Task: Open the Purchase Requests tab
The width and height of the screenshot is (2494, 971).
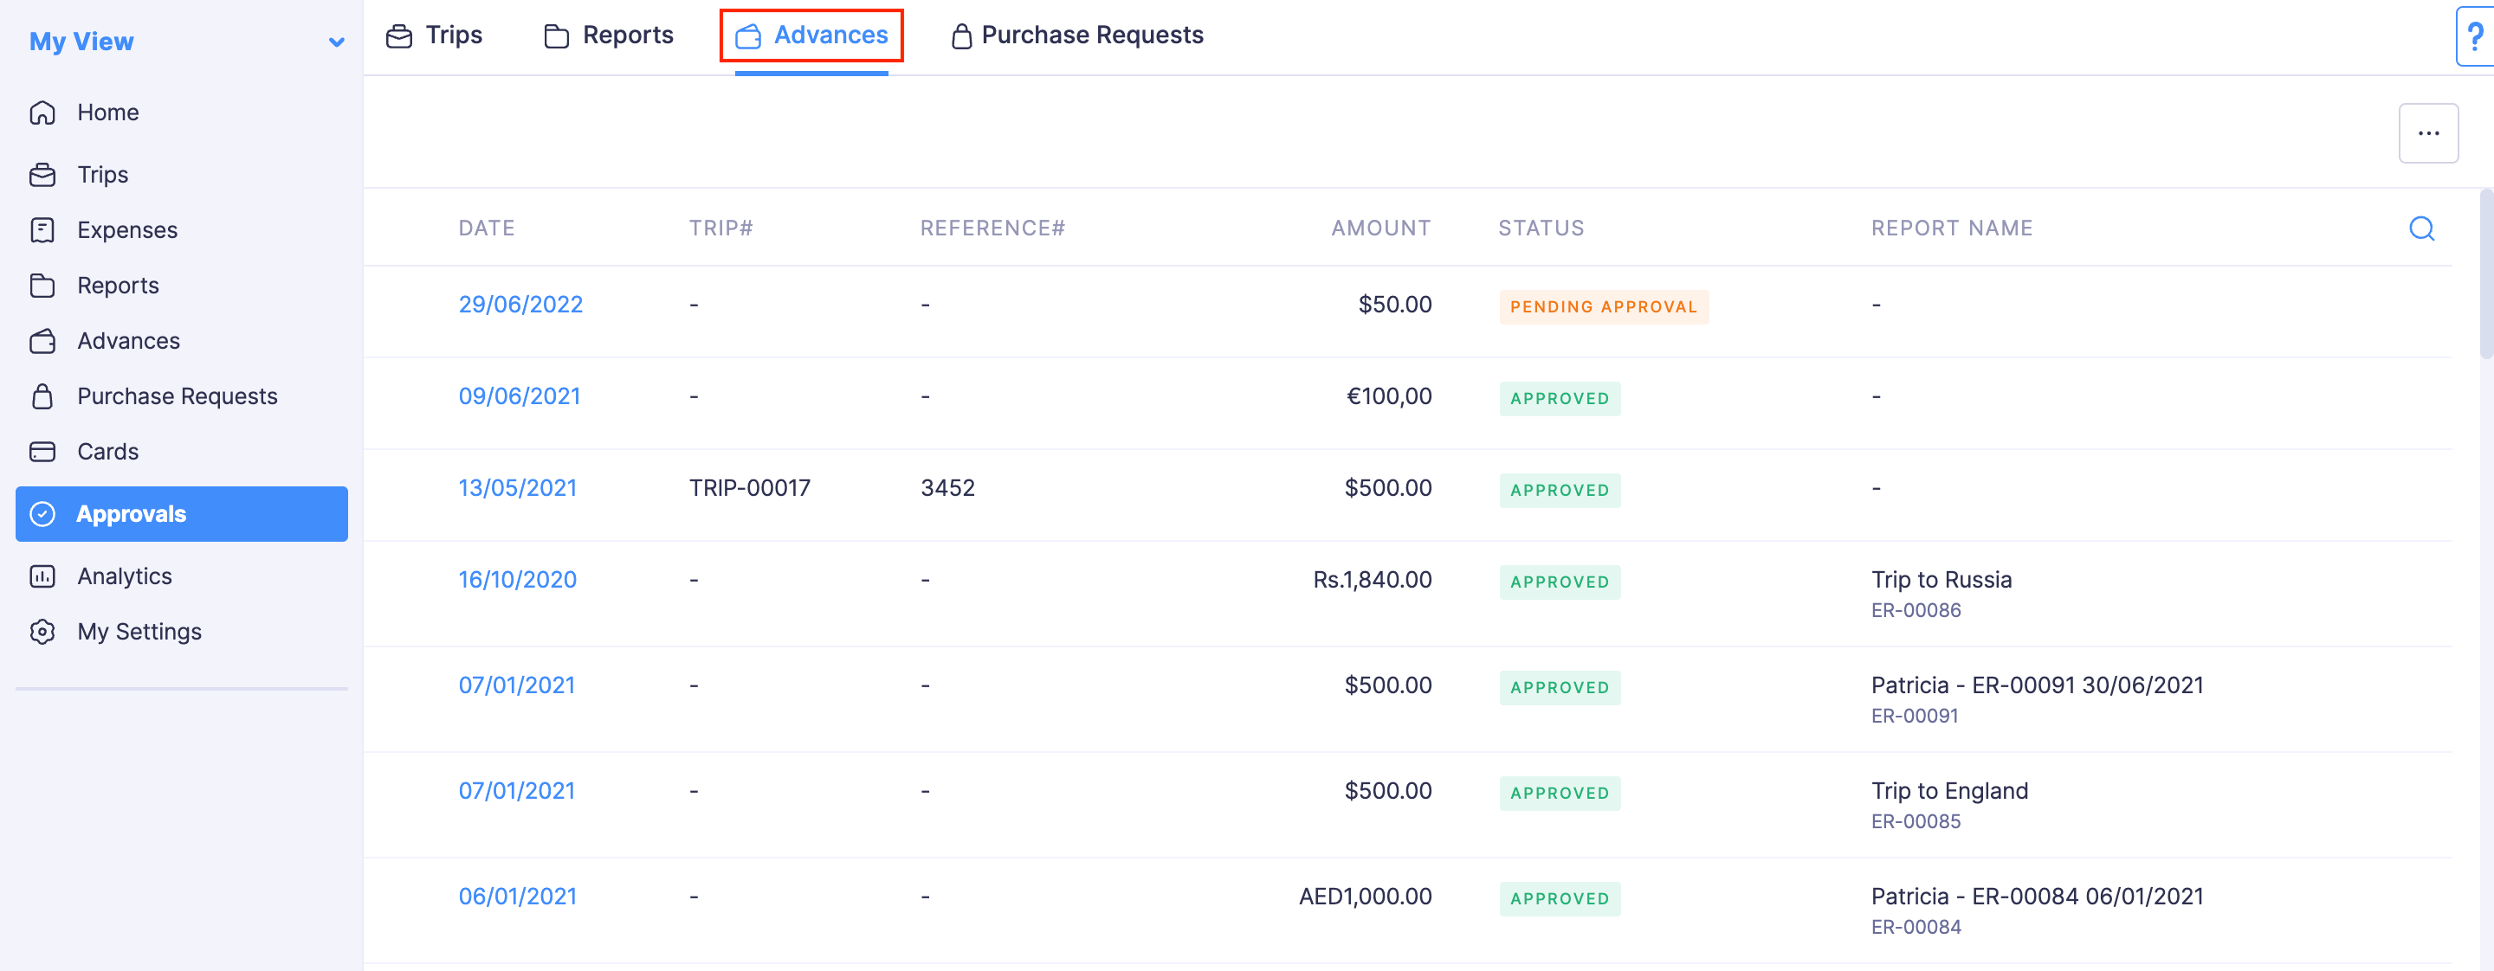Action: (x=1076, y=35)
